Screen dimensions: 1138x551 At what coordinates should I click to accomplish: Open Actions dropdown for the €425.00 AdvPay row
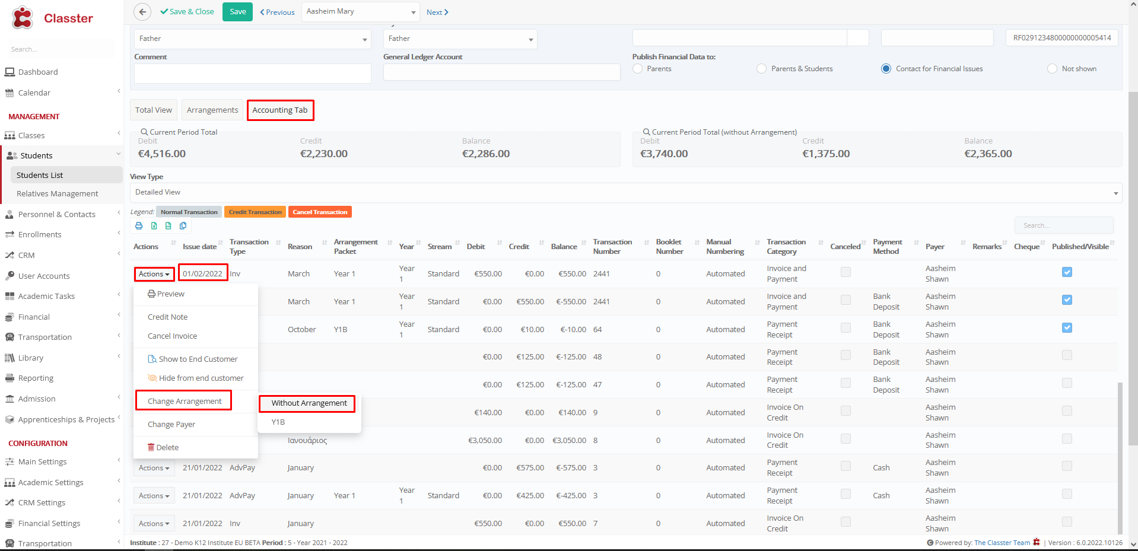click(154, 496)
